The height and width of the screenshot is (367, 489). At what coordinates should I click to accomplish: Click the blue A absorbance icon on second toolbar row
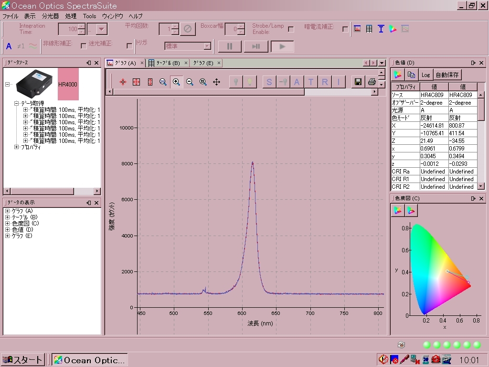coord(9,46)
